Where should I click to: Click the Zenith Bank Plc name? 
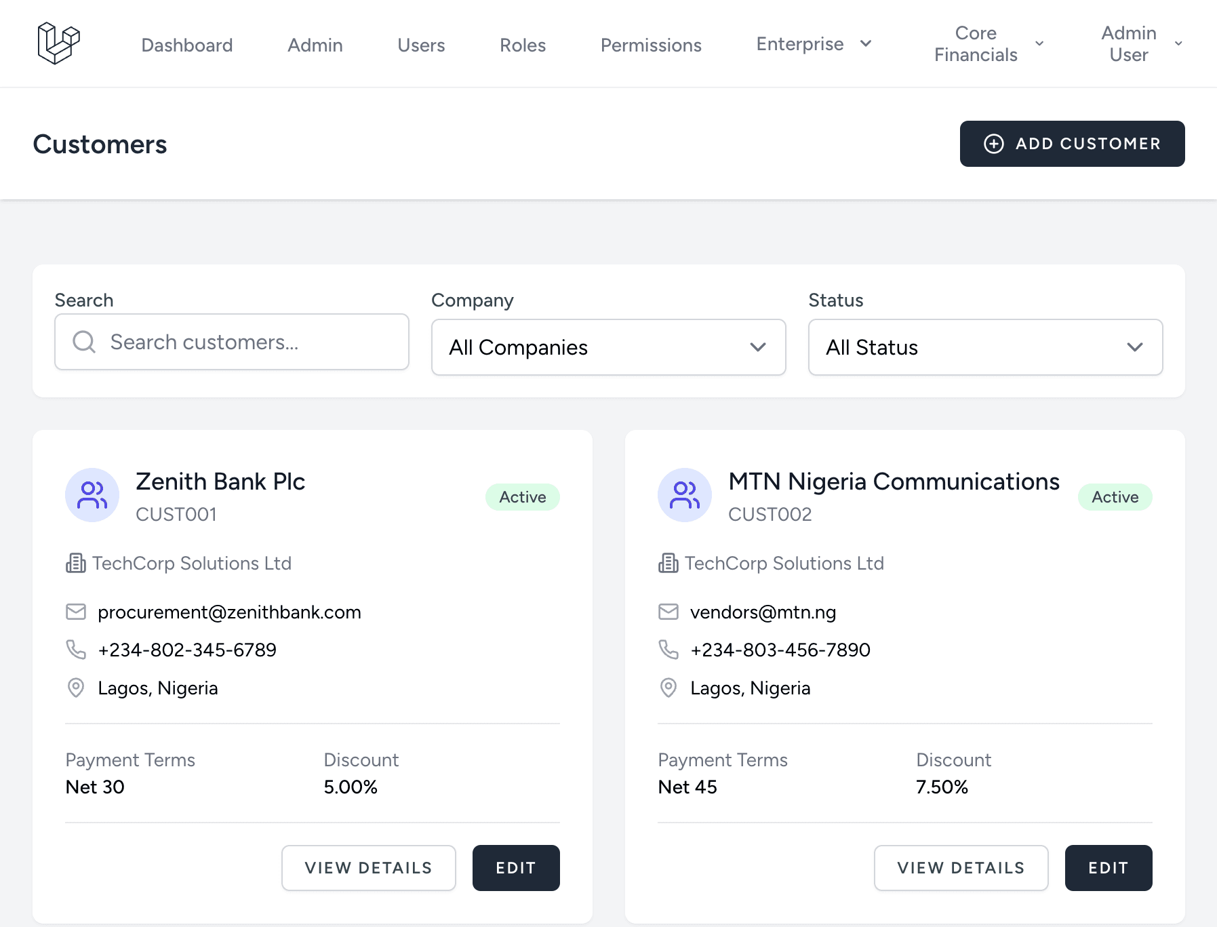[220, 481]
